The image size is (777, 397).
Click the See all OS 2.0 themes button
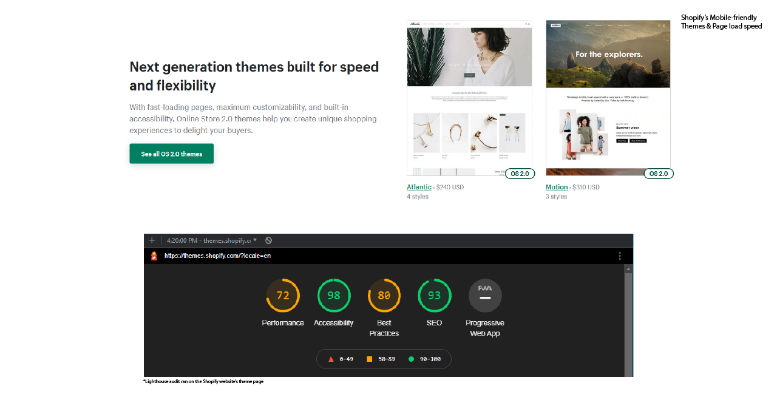pyautogui.click(x=171, y=154)
